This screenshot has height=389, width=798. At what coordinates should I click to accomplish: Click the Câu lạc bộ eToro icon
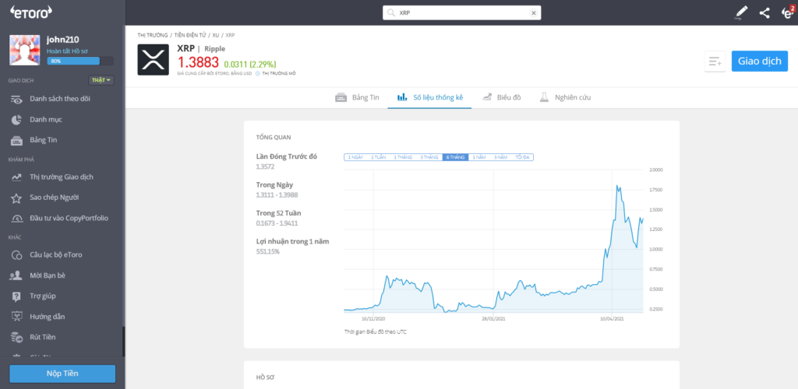pos(16,255)
